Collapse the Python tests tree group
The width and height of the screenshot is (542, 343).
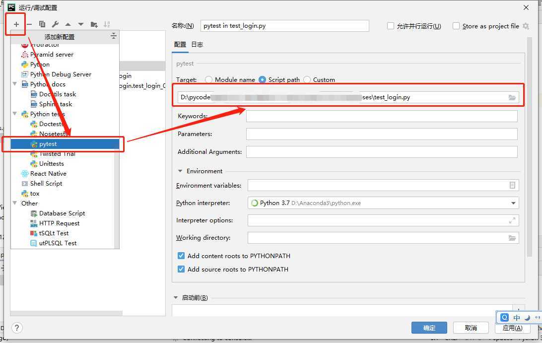(15, 114)
